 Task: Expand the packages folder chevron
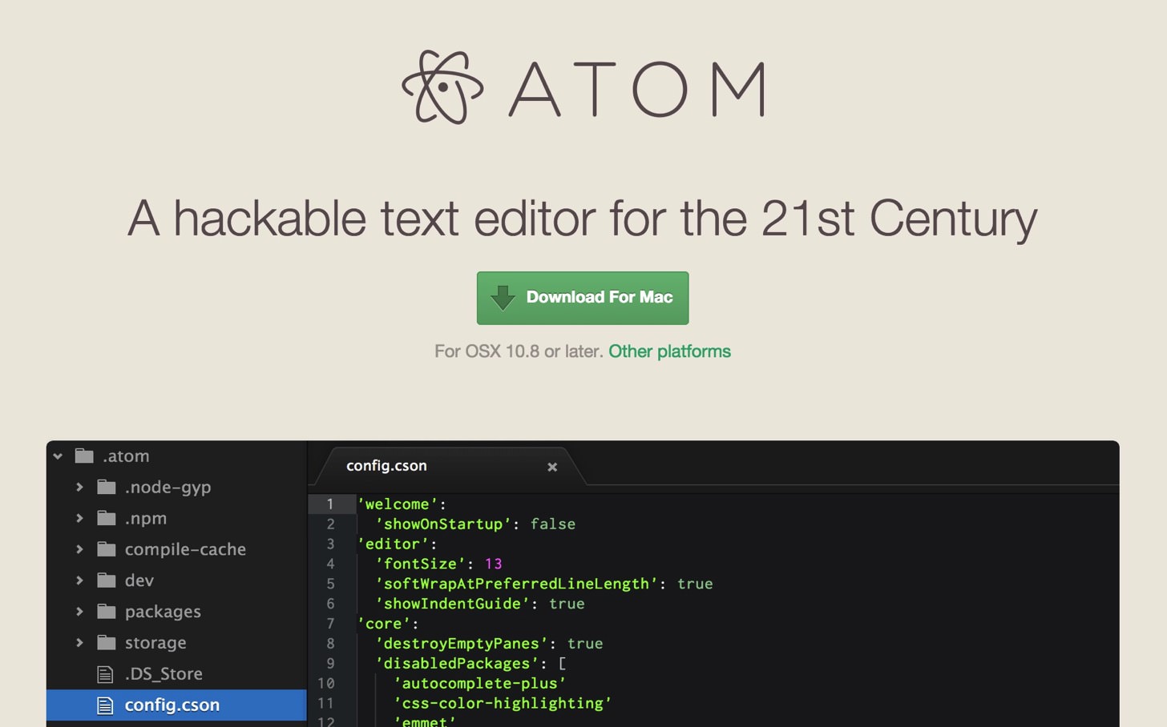click(79, 612)
